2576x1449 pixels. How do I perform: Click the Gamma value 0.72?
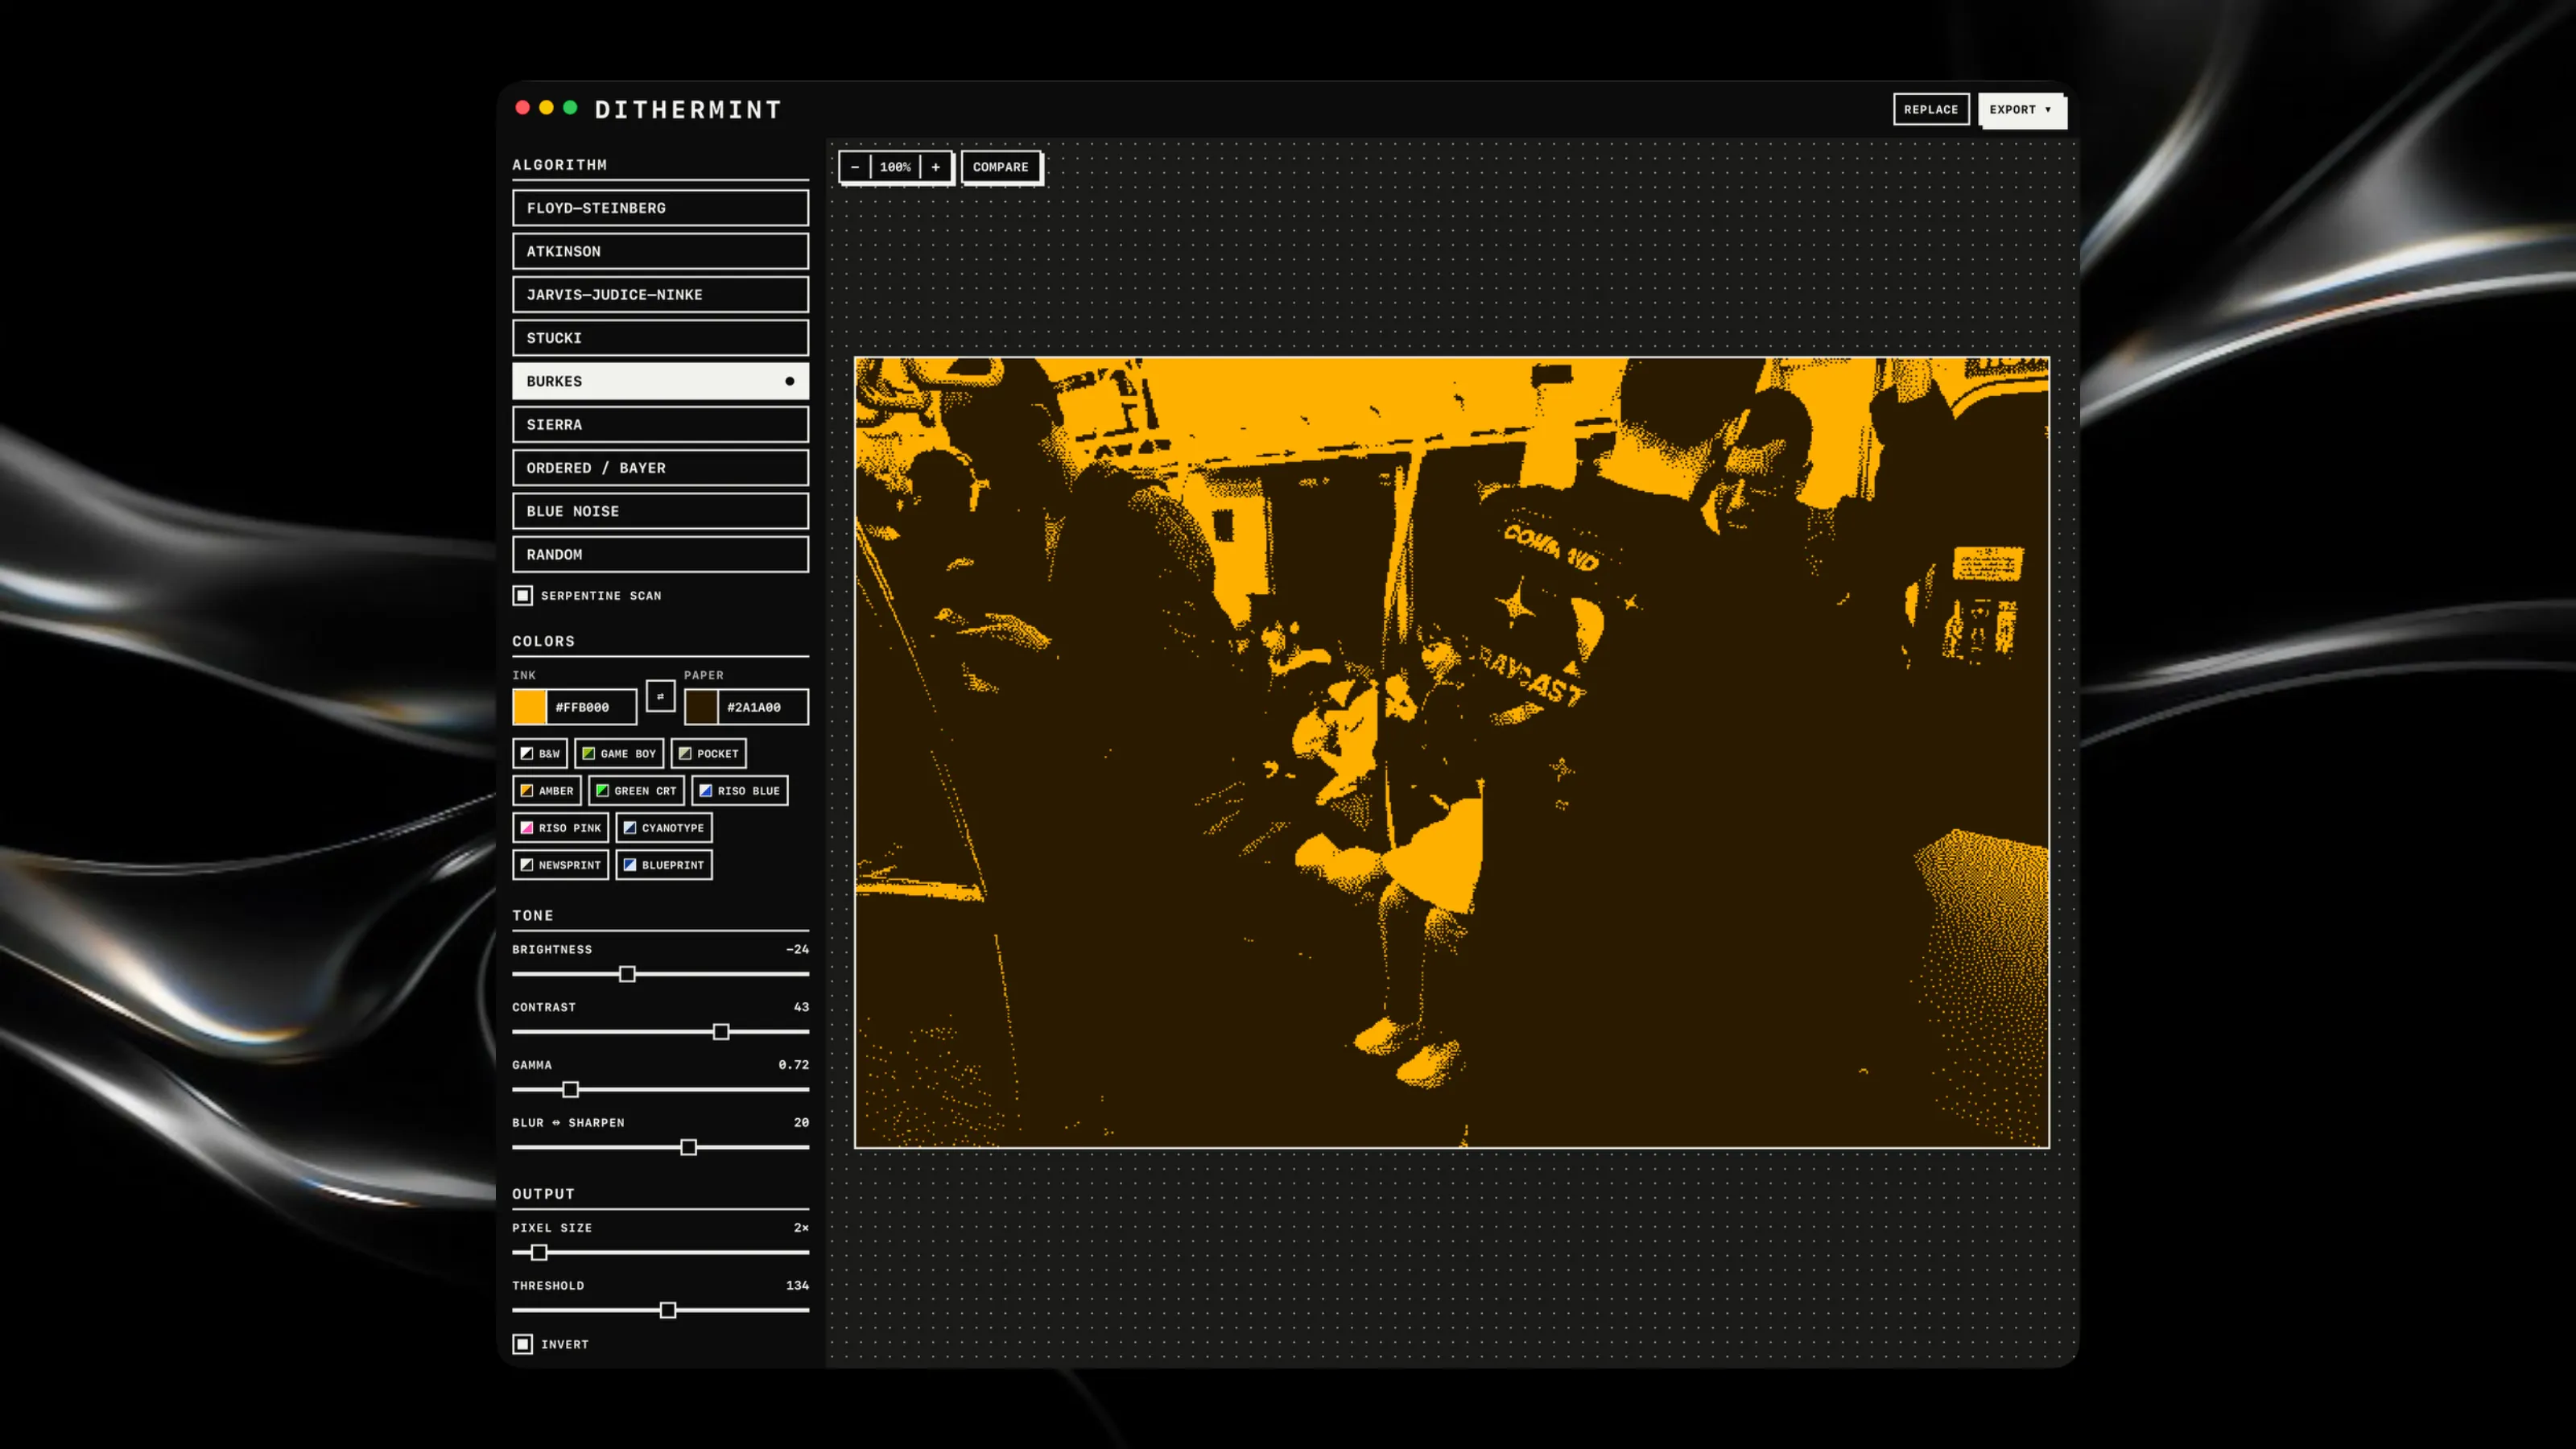pyautogui.click(x=794, y=1065)
